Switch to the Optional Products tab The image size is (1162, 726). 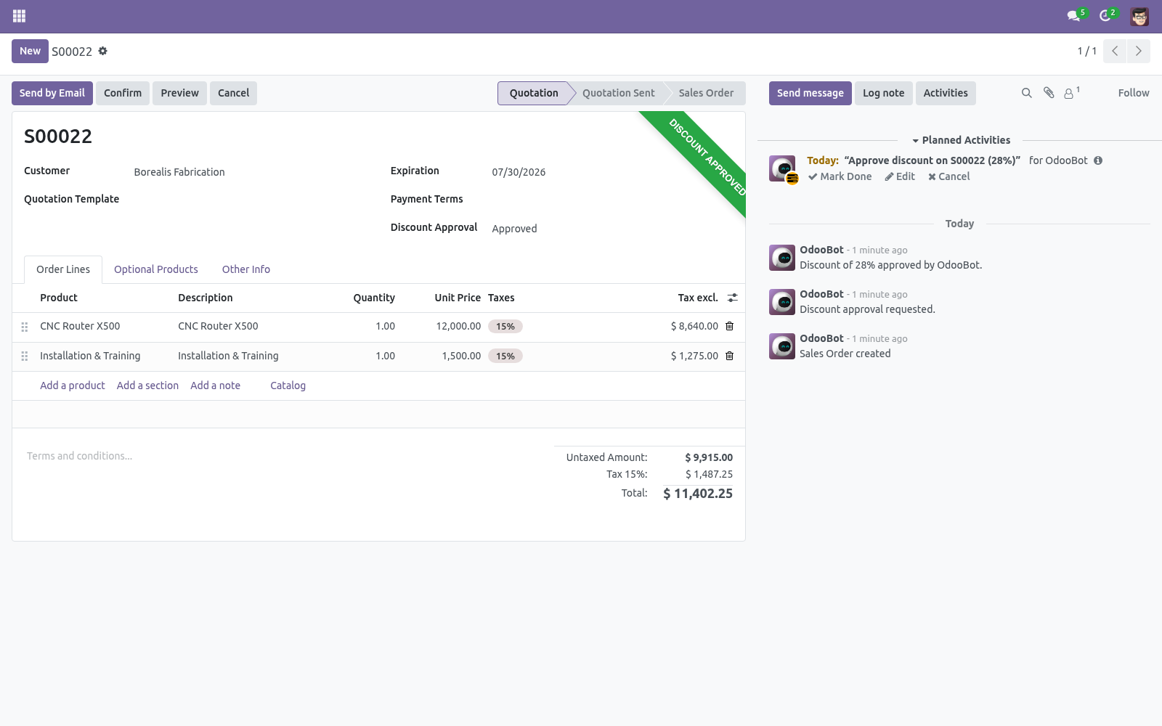156,269
